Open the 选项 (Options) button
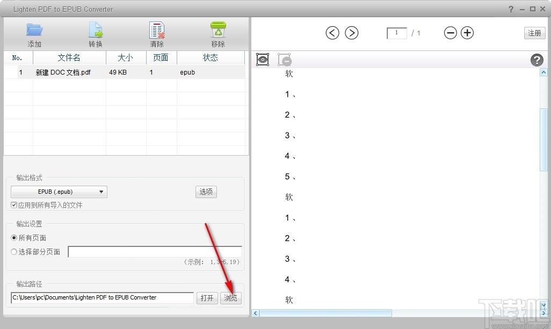551x329 pixels. point(206,192)
